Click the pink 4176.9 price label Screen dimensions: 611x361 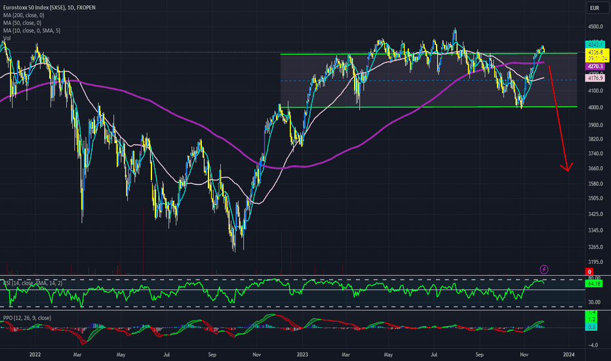point(595,78)
